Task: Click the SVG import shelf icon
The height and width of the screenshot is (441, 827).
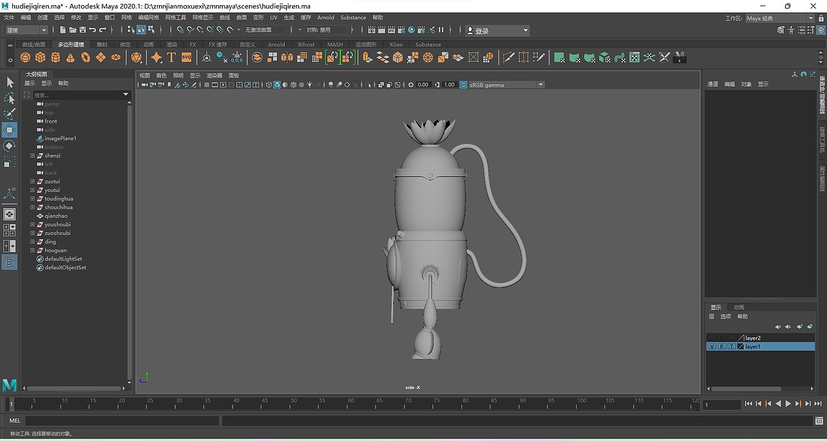Action: pyautogui.click(x=186, y=57)
